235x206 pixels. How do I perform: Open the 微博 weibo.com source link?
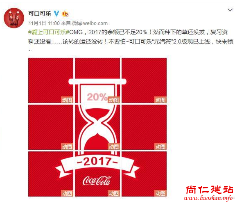[90, 23]
